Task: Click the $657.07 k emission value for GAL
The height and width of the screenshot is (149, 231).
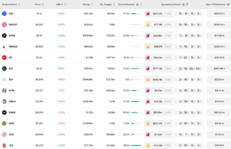Action: click(219, 14)
